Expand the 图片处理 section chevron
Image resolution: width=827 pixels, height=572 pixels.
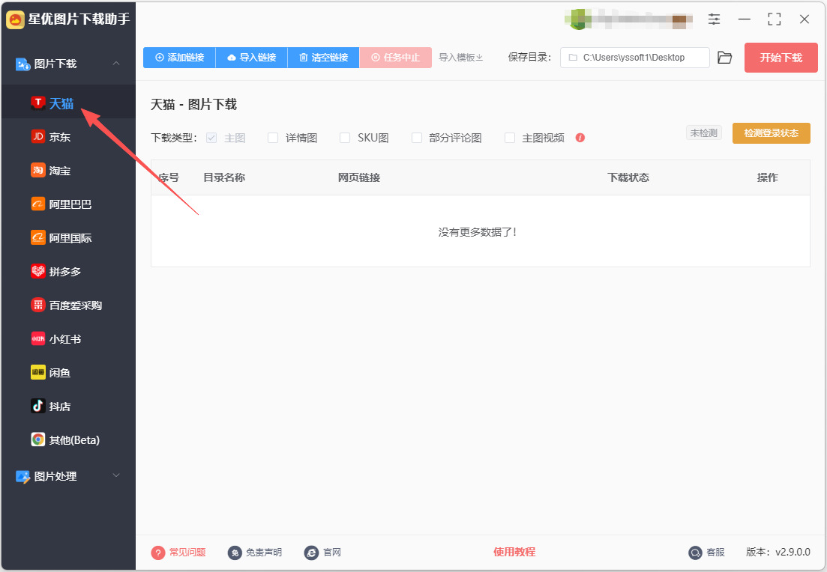point(116,475)
